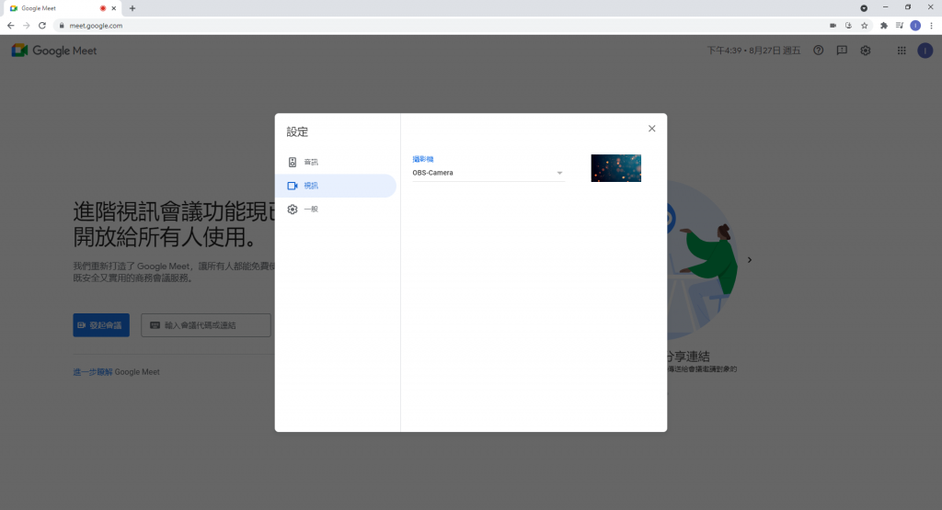This screenshot has height=510, width=942.
Task: Click browser forward arrow
Action: click(x=26, y=25)
